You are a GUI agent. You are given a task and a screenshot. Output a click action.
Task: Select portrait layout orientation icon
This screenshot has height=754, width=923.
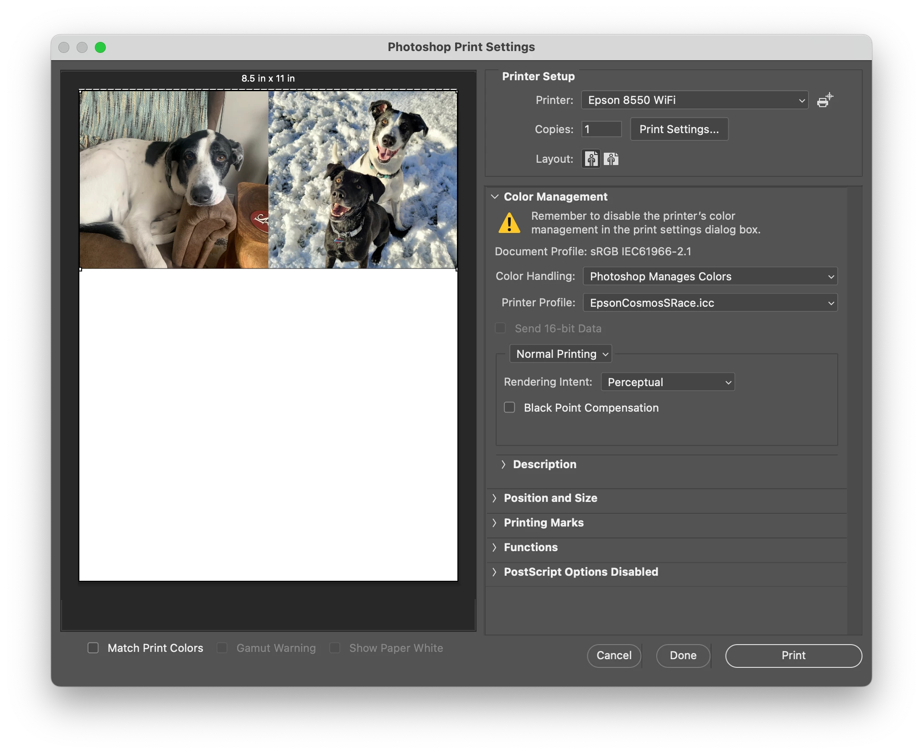[591, 159]
